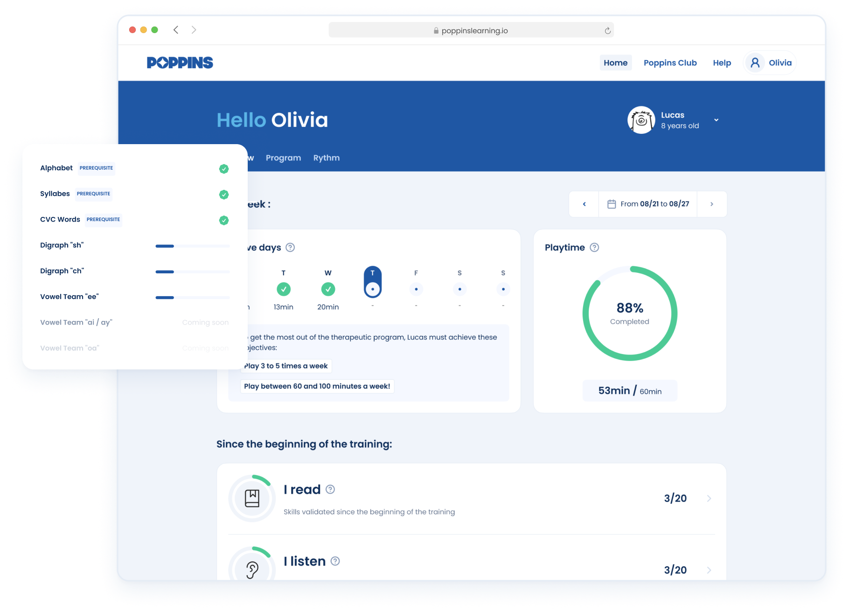
Task: Click the Digraph "sh" progress bar
Action: [192, 246]
